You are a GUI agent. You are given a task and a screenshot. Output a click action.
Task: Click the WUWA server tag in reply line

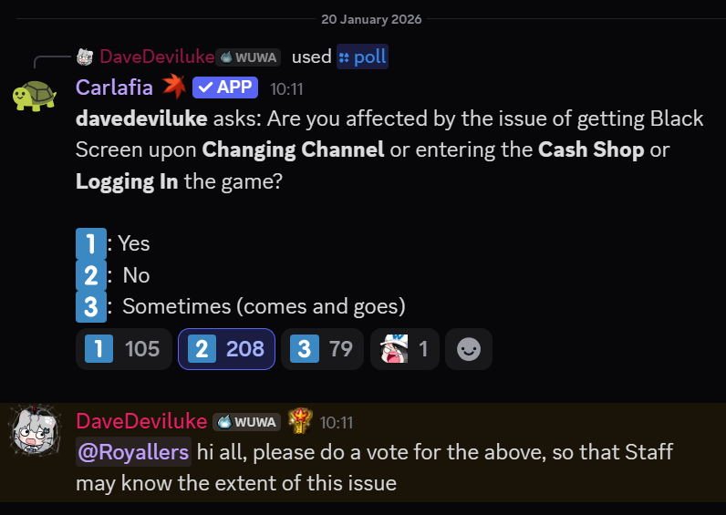[x=249, y=57]
